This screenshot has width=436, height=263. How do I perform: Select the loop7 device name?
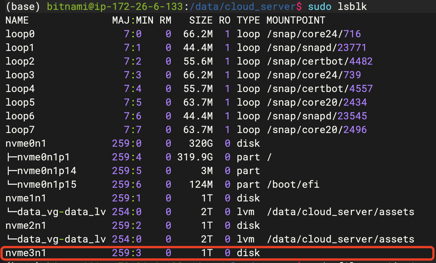point(20,130)
